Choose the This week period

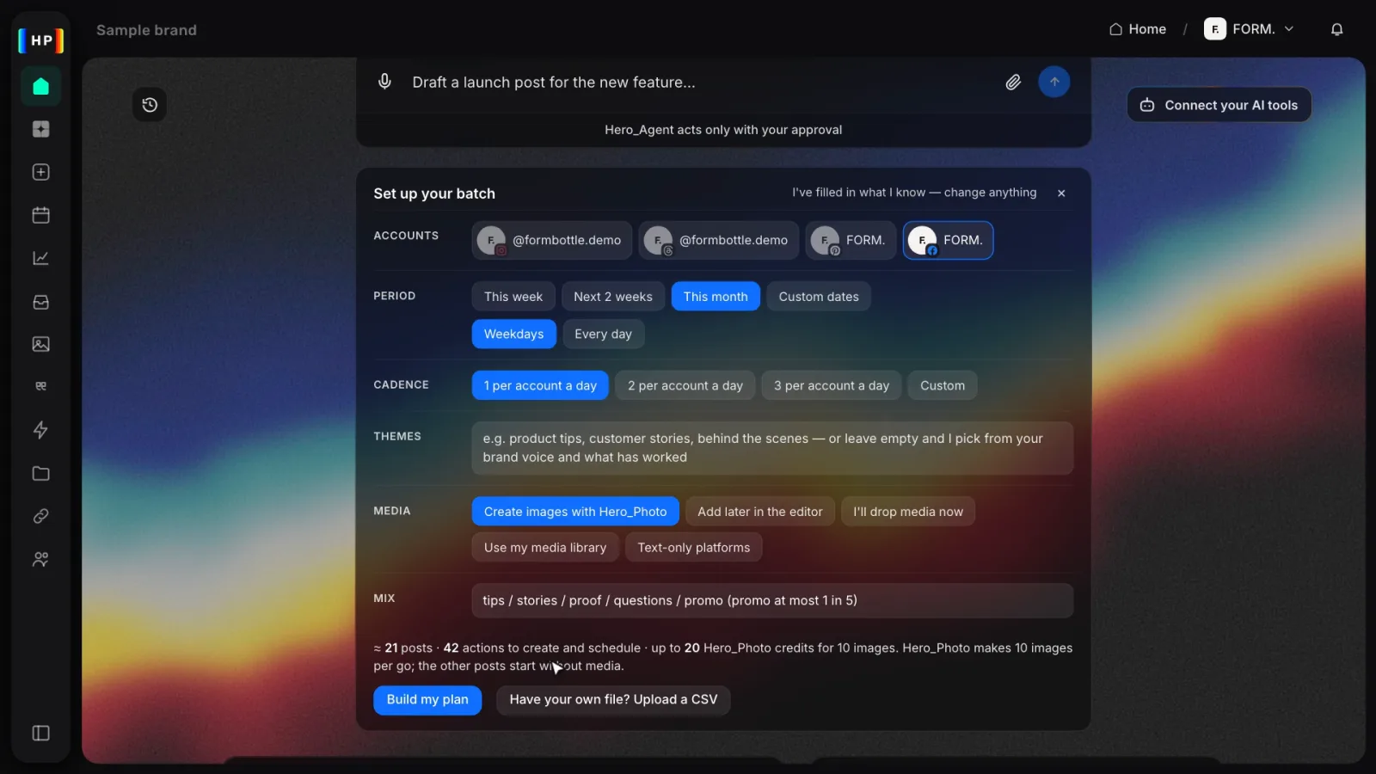point(513,297)
